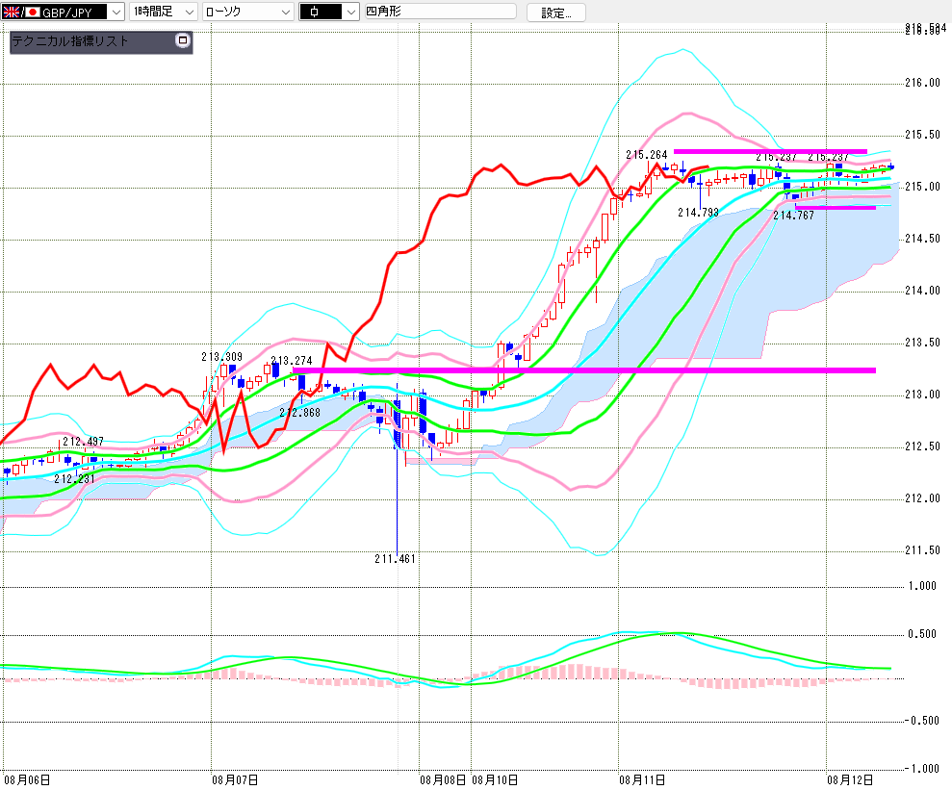Screen dimensions: 952x790
Task: Click the UK flag icon in pair selector
Action: [11, 12]
